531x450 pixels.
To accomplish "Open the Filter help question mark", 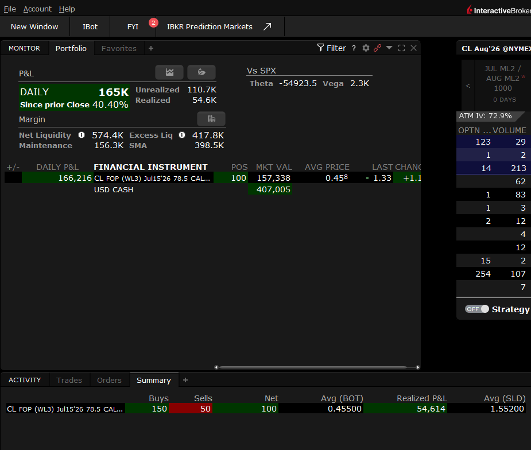I will [354, 48].
